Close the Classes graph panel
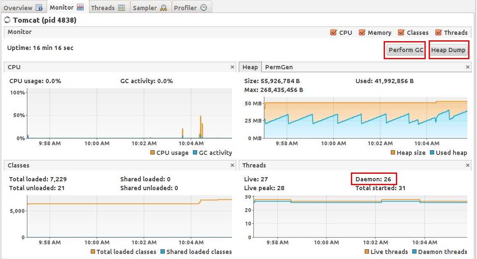The image size is (477, 259). pos(232,165)
